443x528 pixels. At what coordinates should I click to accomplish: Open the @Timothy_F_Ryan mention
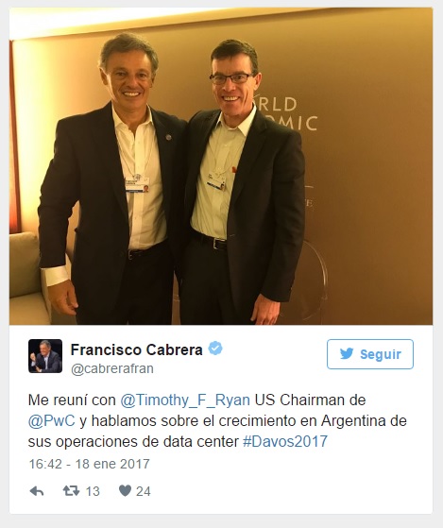click(x=185, y=400)
